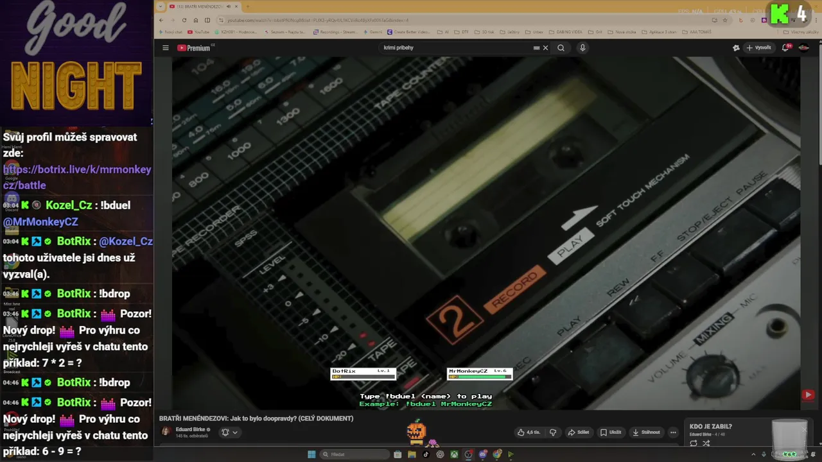Screen dimensions: 822x462
Task: Go back with the browser back arrow
Action: [x=161, y=20]
